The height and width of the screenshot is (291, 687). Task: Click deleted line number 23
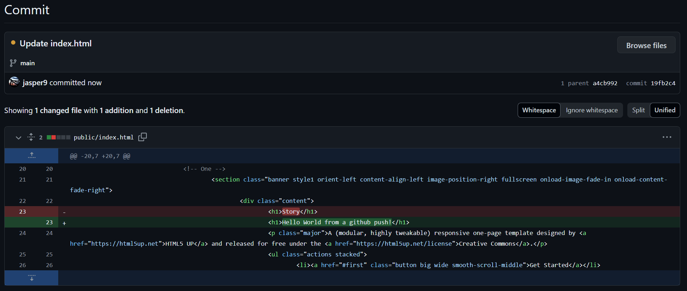pyautogui.click(x=23, y=211)
